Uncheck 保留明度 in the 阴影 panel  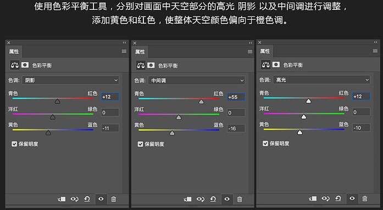click(14, 144)
